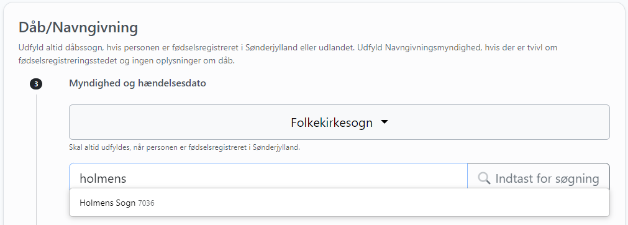Click empty area right of Holmens Sogn suggestion

pos(381,203)
